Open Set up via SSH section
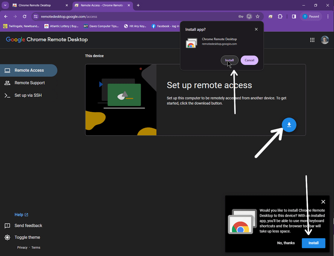 (x=29, y=95)
